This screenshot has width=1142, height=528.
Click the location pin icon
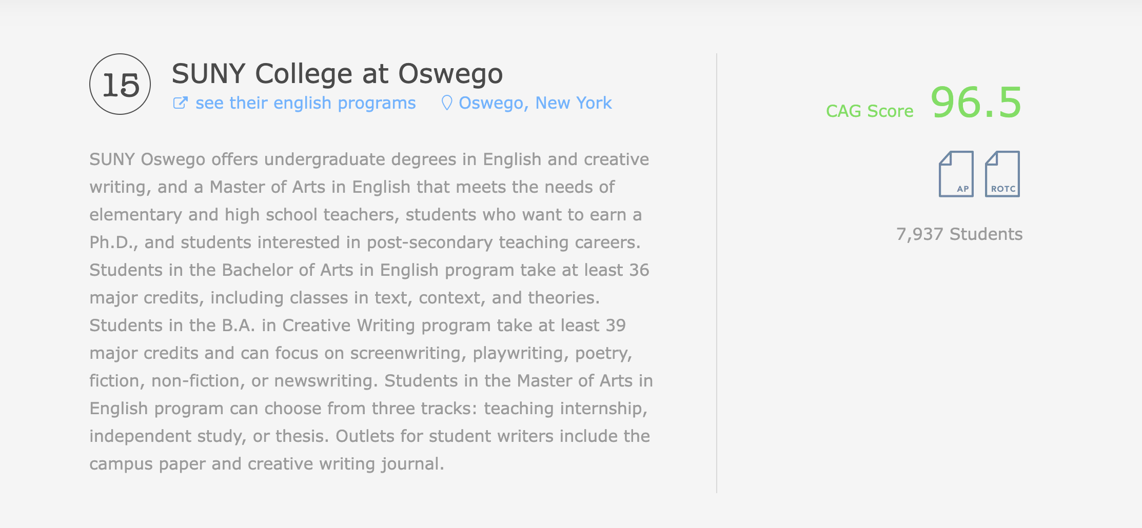click(x=447, y=103)
